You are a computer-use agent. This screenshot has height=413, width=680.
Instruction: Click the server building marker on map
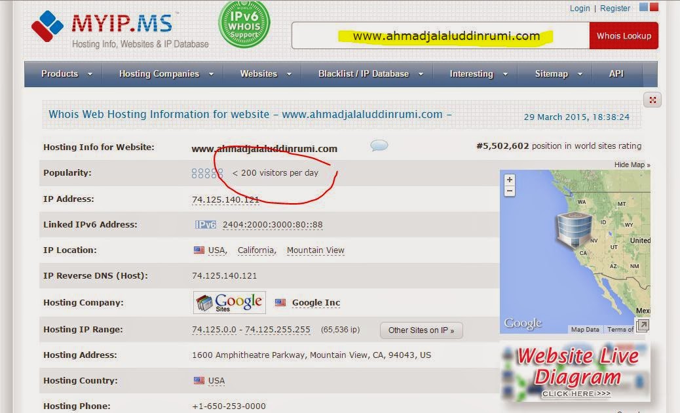[574, 231]
